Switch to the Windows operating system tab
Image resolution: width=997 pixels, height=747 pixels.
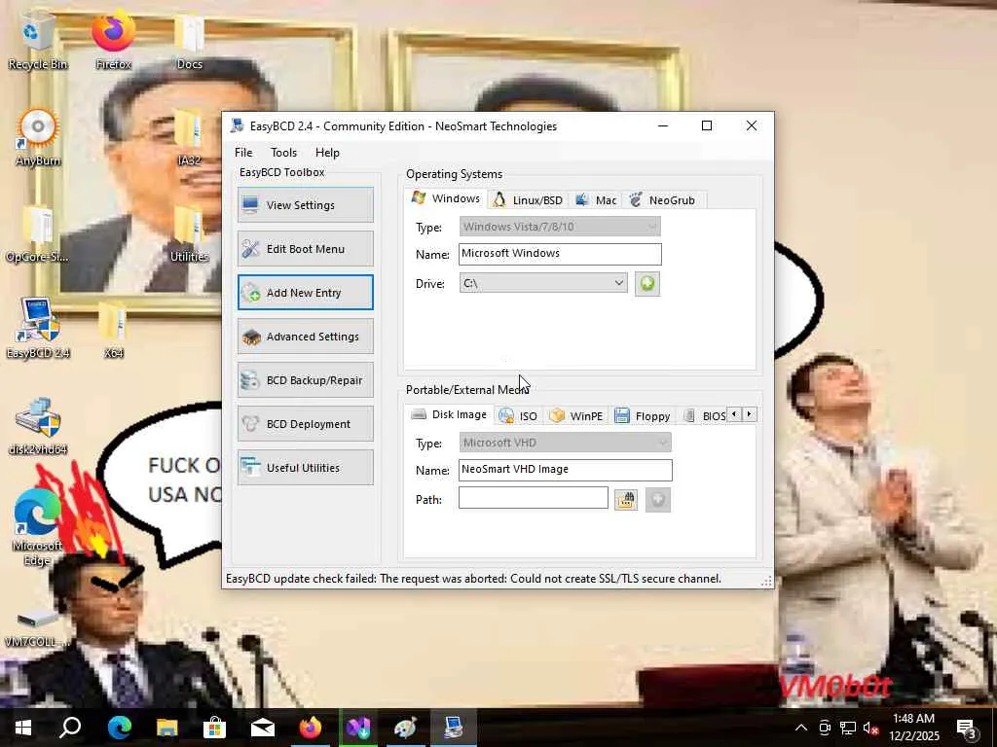click(x=445, y=198)
